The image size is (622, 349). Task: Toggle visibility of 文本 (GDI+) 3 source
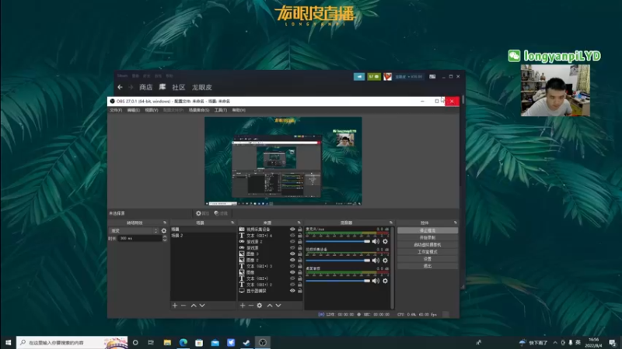tap(292, 266)
